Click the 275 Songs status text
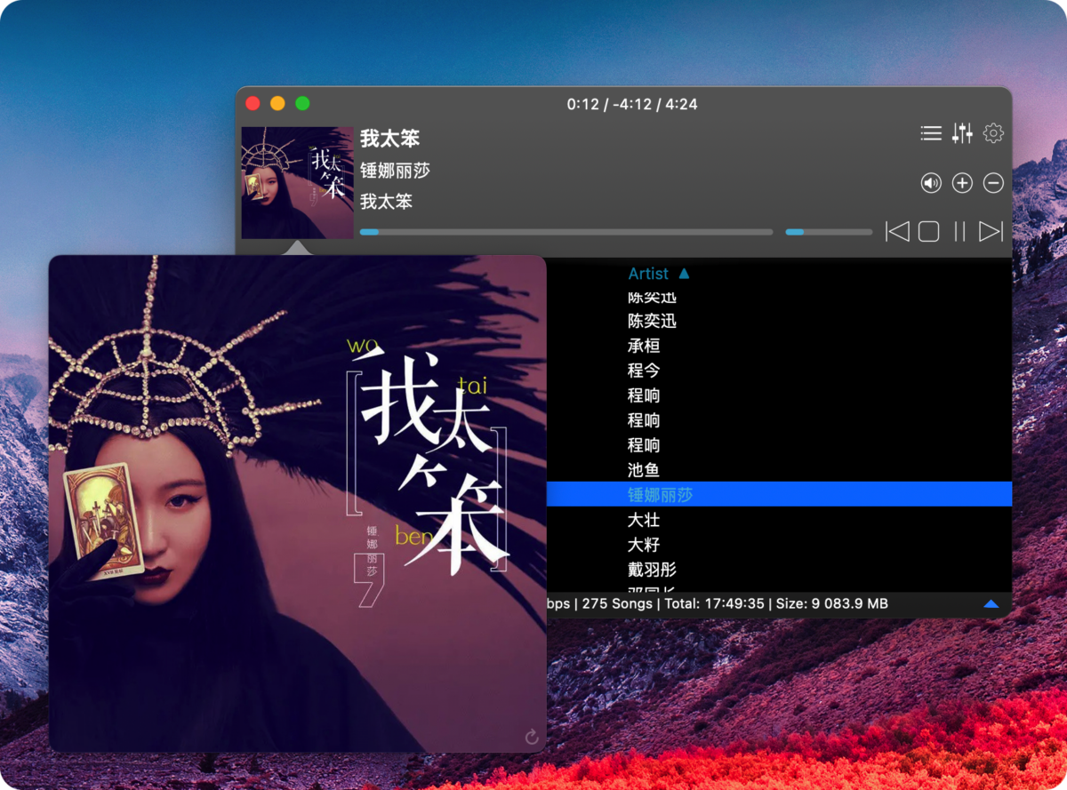This screenshot has height=790, width=1067. tap(617, 604)
